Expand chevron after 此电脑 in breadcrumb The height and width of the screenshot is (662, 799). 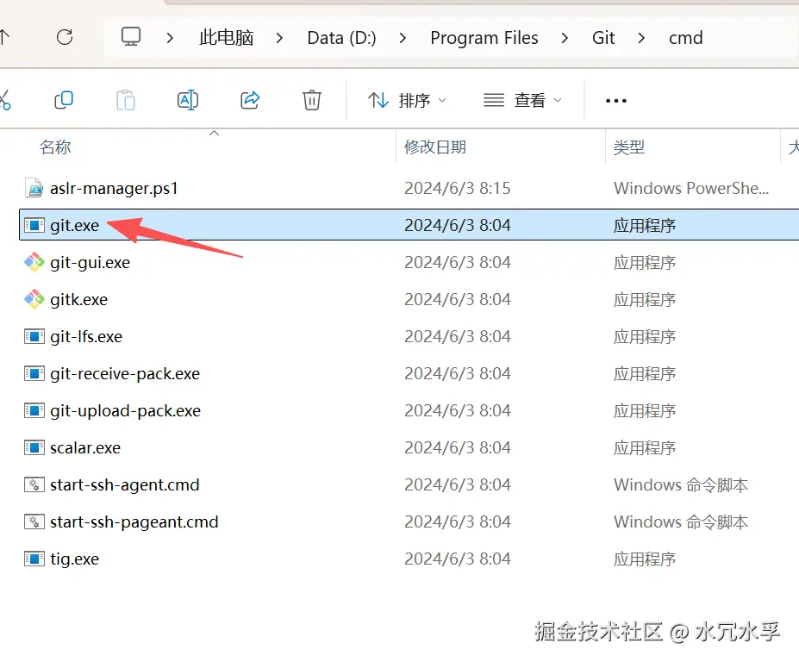click(x=279, y=38)
